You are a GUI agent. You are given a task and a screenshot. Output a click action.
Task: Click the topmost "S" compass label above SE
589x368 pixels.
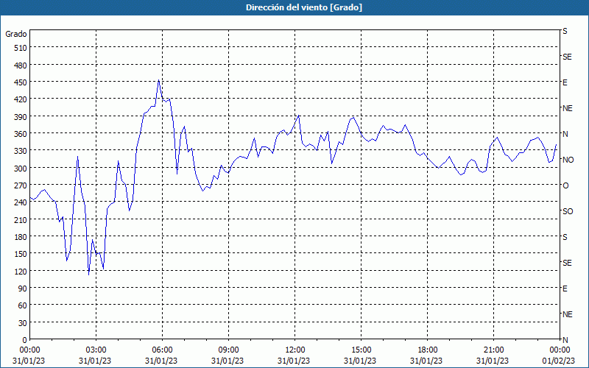(565, 31)
